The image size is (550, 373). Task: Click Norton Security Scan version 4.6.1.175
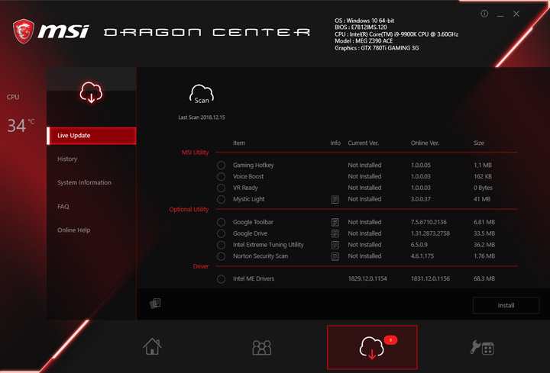(x=422, y=256)
